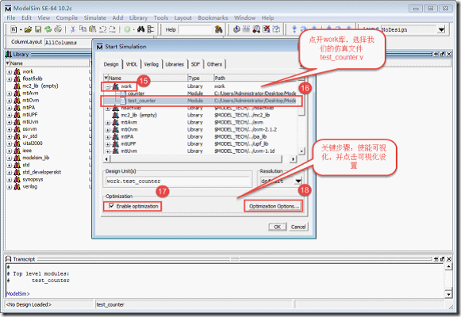Click the Help search icon beside Help field
Screen dimensions: 461x317
point(218,29)
